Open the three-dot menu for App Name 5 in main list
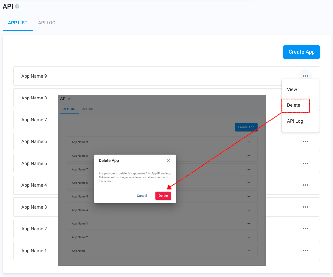Screen dimensions: 333x277 (x=305, y=163)
